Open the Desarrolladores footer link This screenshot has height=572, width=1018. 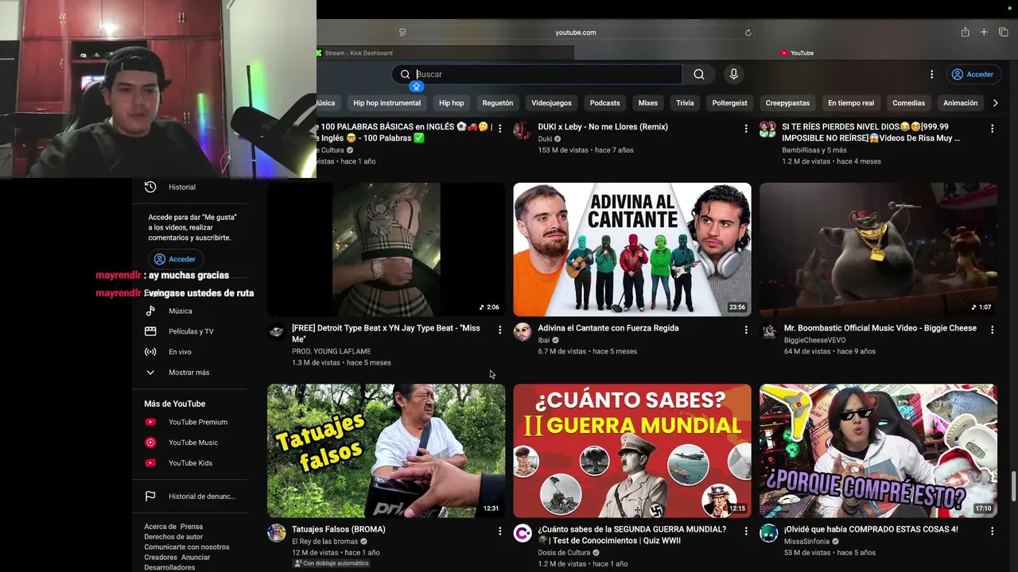tap(169, 567)
